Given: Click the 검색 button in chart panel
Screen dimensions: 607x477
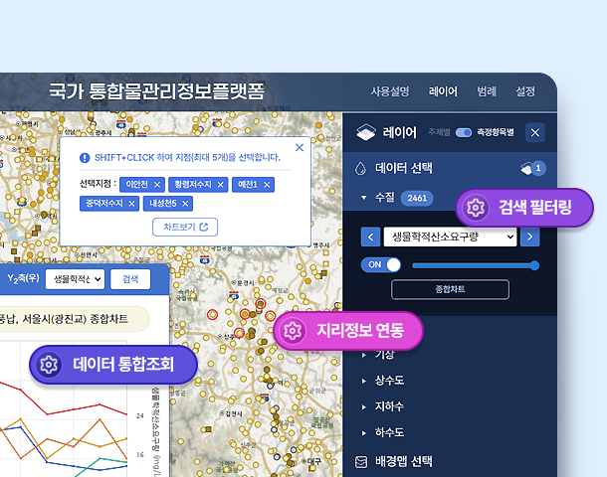Looking at the screenshot, I should (x=130, y=279).
